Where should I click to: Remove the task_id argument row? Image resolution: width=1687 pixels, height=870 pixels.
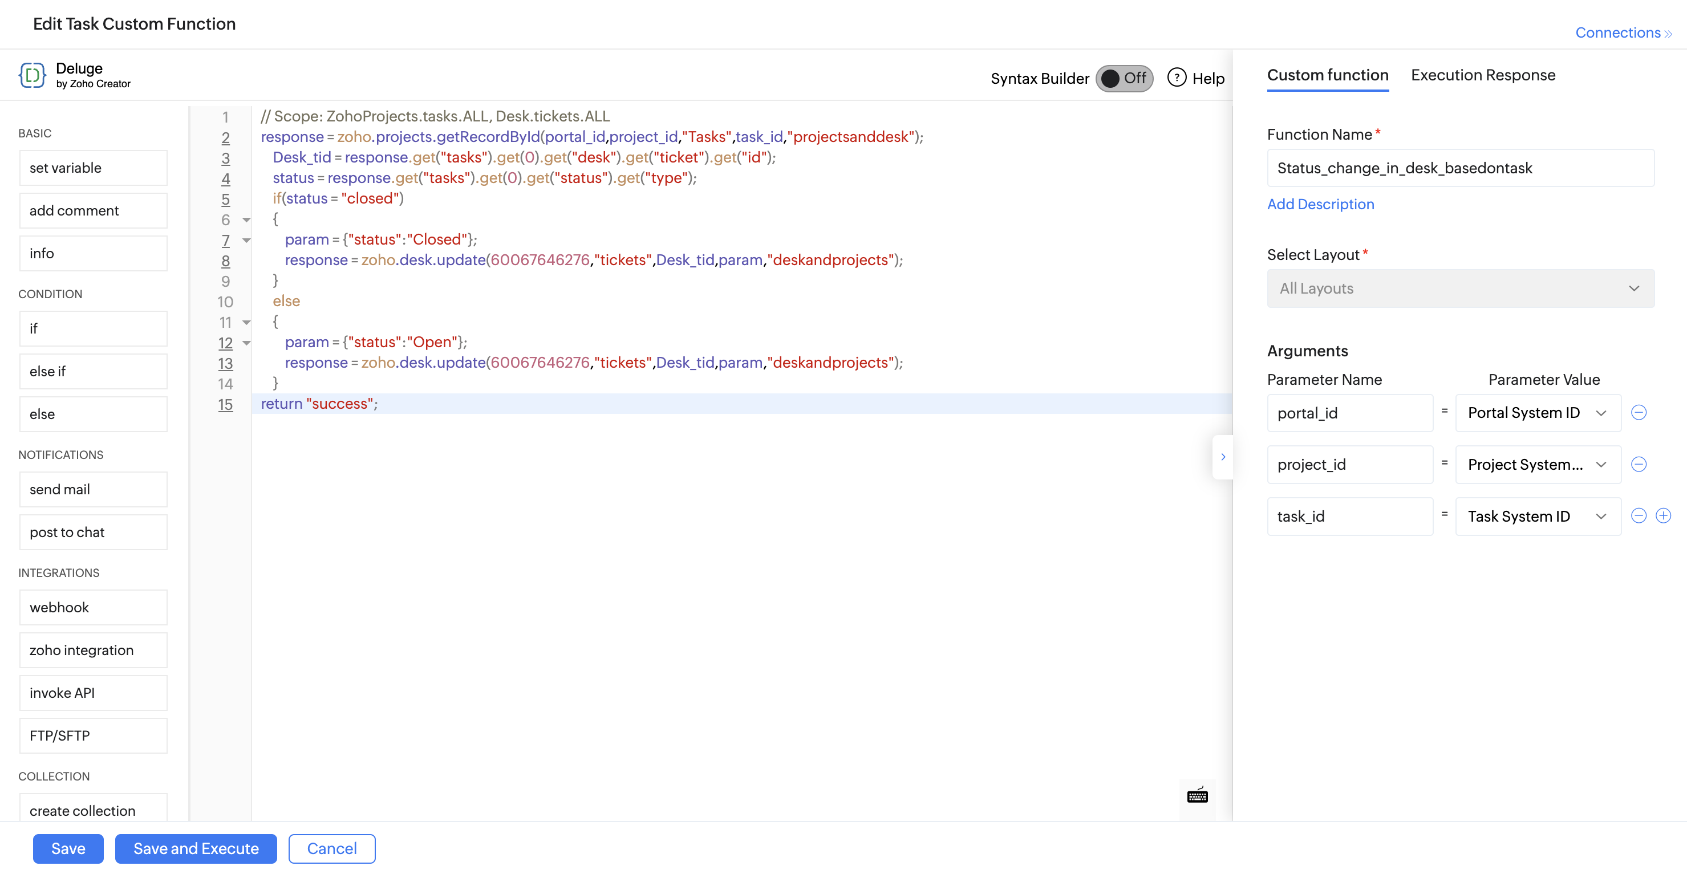click(1639, 516)
